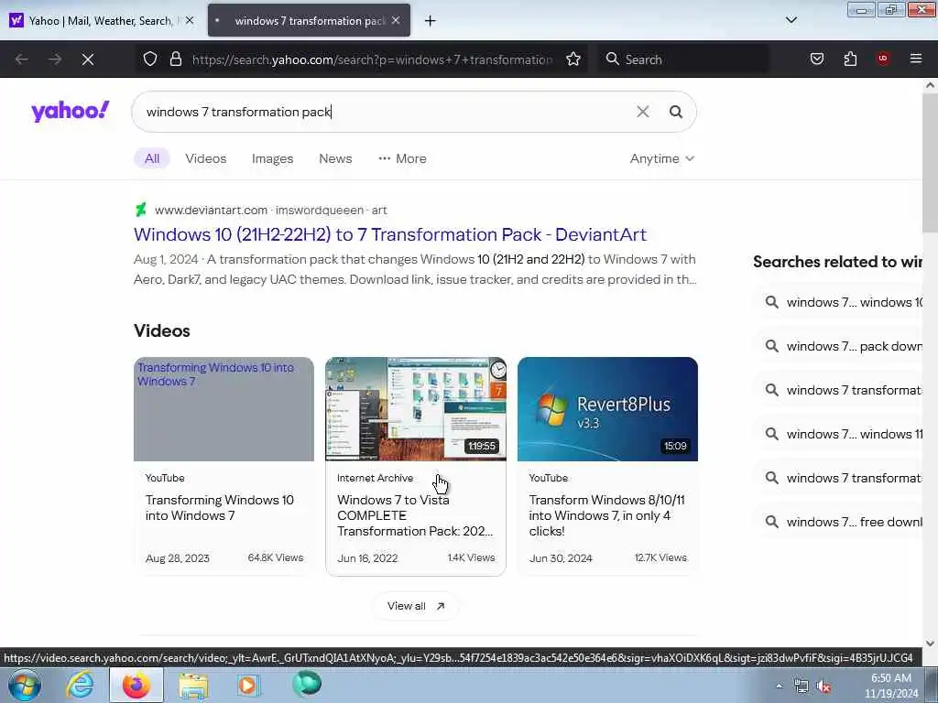938x703 pixels.
Task: Open the Firefox hamburger menu
Action: tap(916, 59)
